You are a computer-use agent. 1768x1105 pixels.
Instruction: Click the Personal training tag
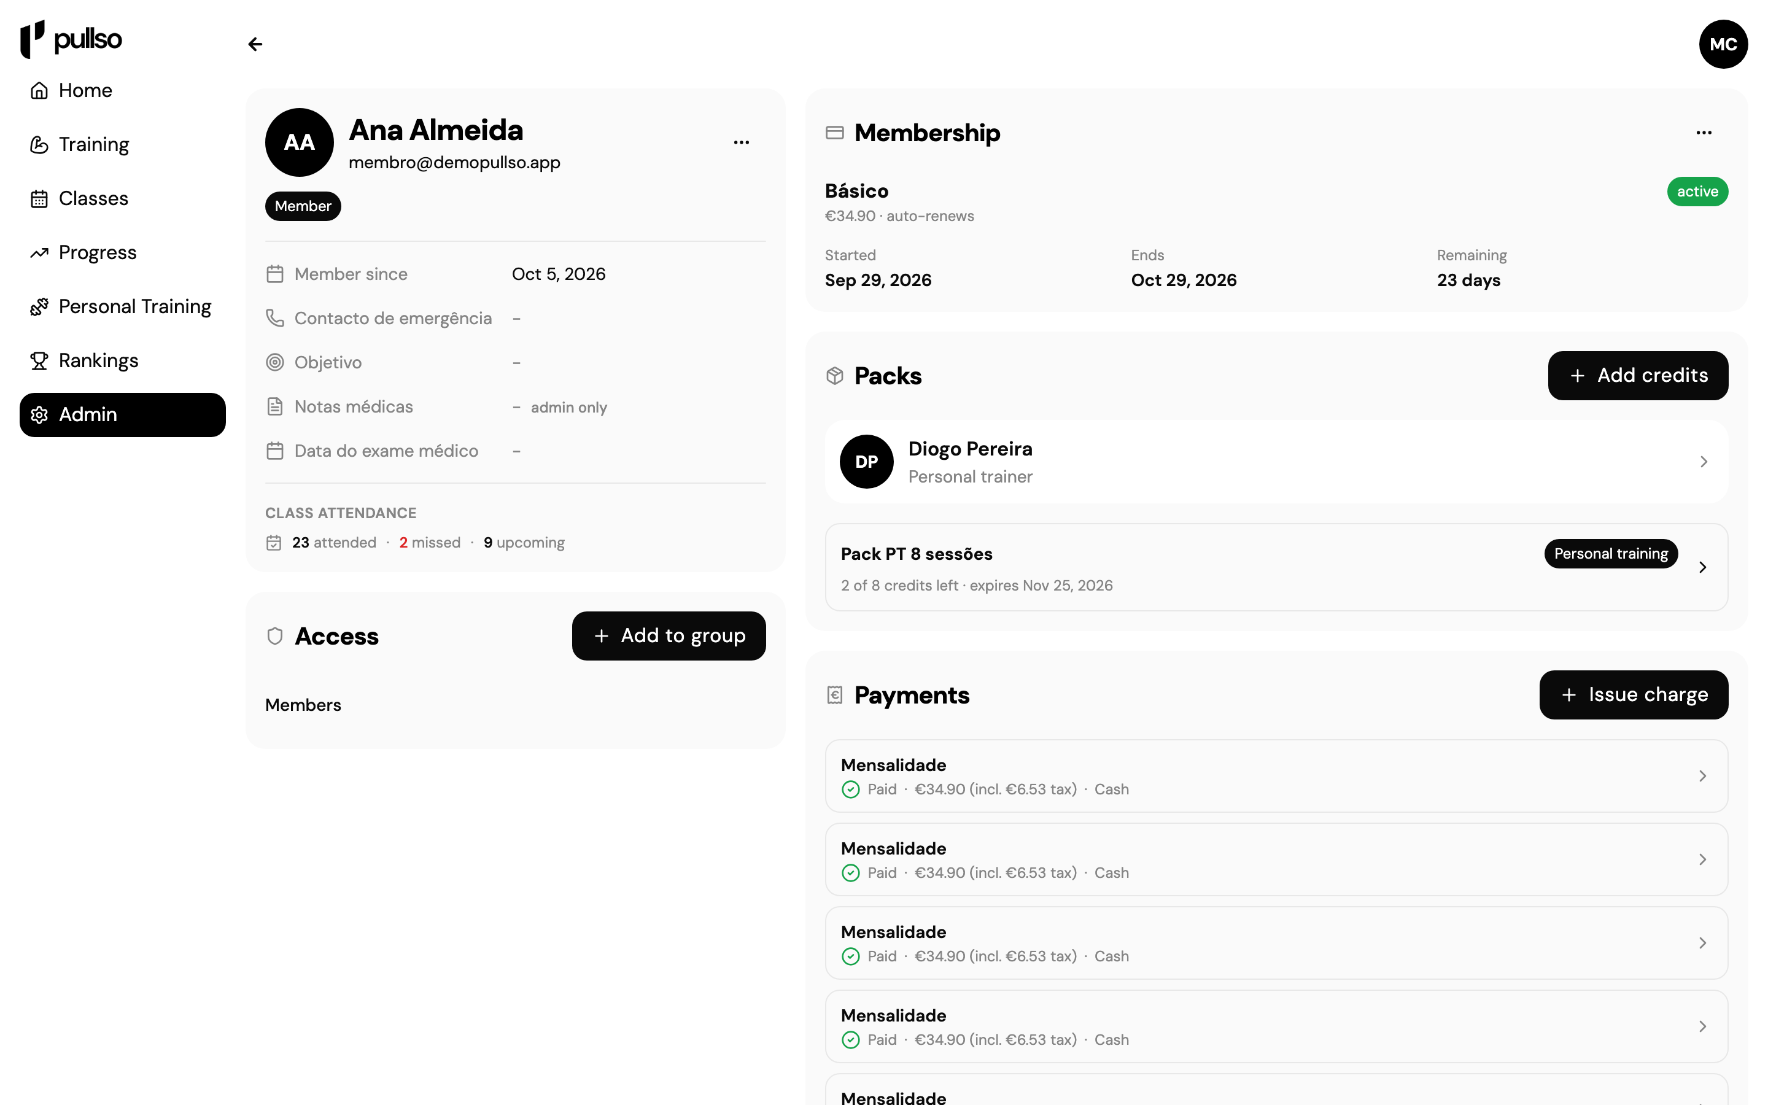(1610, 554)
